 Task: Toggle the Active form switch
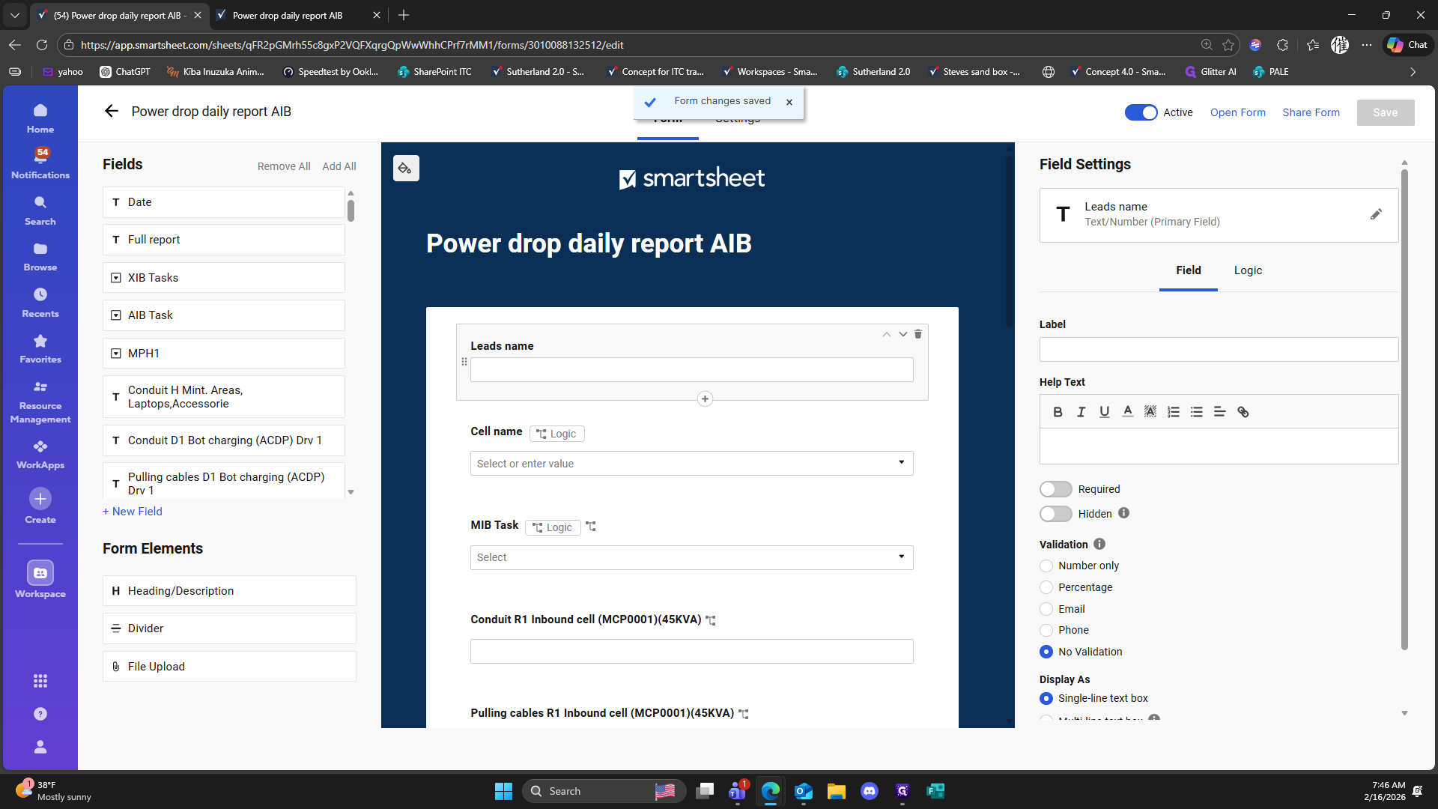point(1141,112)
